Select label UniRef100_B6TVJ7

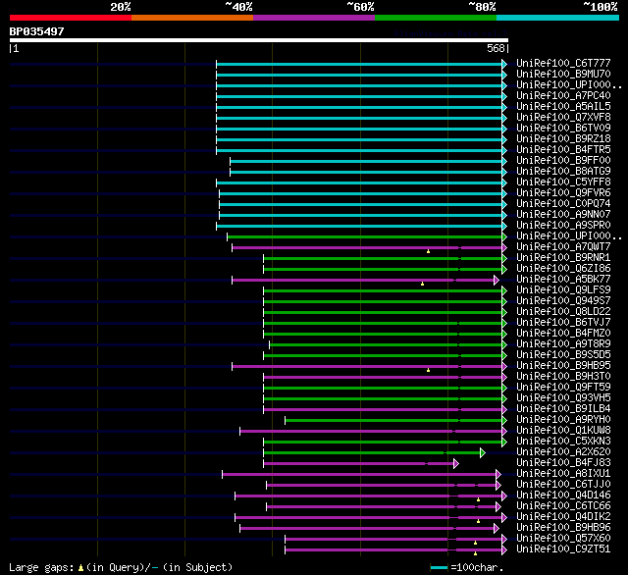pyautogui.click(x=563, y=323)
